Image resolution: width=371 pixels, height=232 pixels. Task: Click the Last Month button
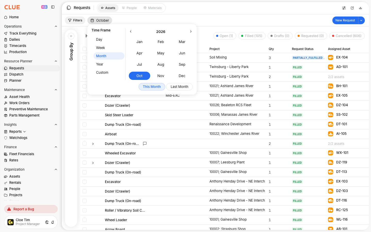[x=179, y=87]
